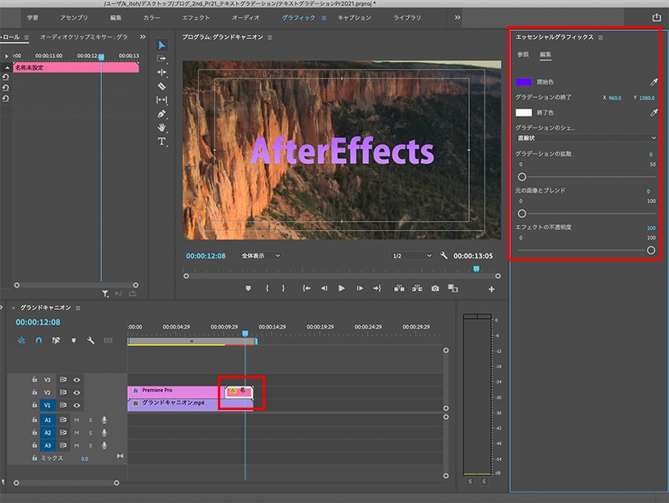Open the program monitor panel menu

[x=270, y=38]
